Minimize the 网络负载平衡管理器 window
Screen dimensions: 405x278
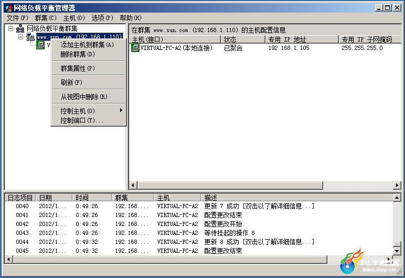[x=379, y=8]
